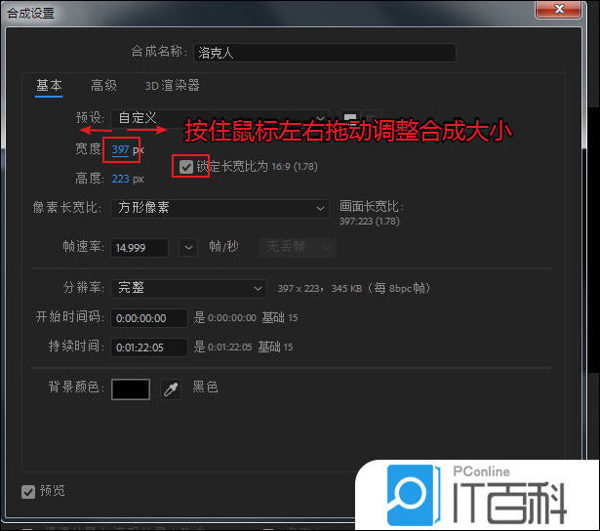Switch to the 高级 tab
Image resolution: width=600 pixels, height=531 pixels.
click(x=103, y=85)
